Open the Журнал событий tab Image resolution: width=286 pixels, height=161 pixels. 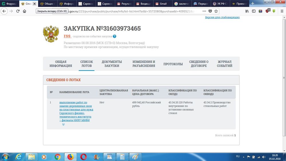click(x=225, y=64)
